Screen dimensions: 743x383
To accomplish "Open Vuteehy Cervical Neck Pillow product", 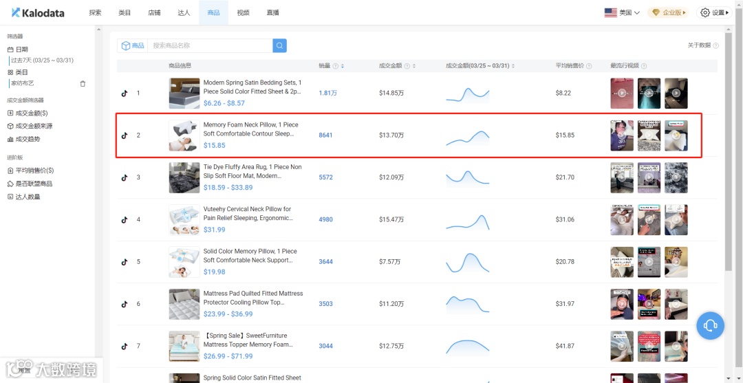I will (x=249, y=214).
